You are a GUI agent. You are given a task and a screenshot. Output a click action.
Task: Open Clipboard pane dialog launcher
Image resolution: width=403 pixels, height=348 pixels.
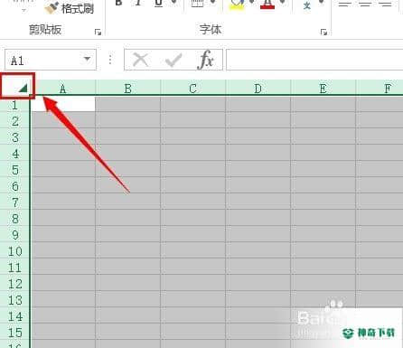tap(98, 32)
